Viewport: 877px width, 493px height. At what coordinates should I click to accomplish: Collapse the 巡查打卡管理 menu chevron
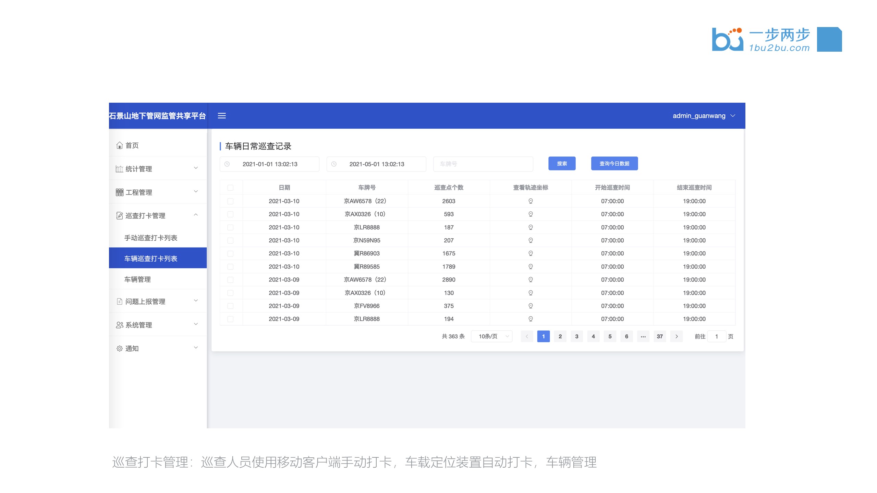coord(196,215)
